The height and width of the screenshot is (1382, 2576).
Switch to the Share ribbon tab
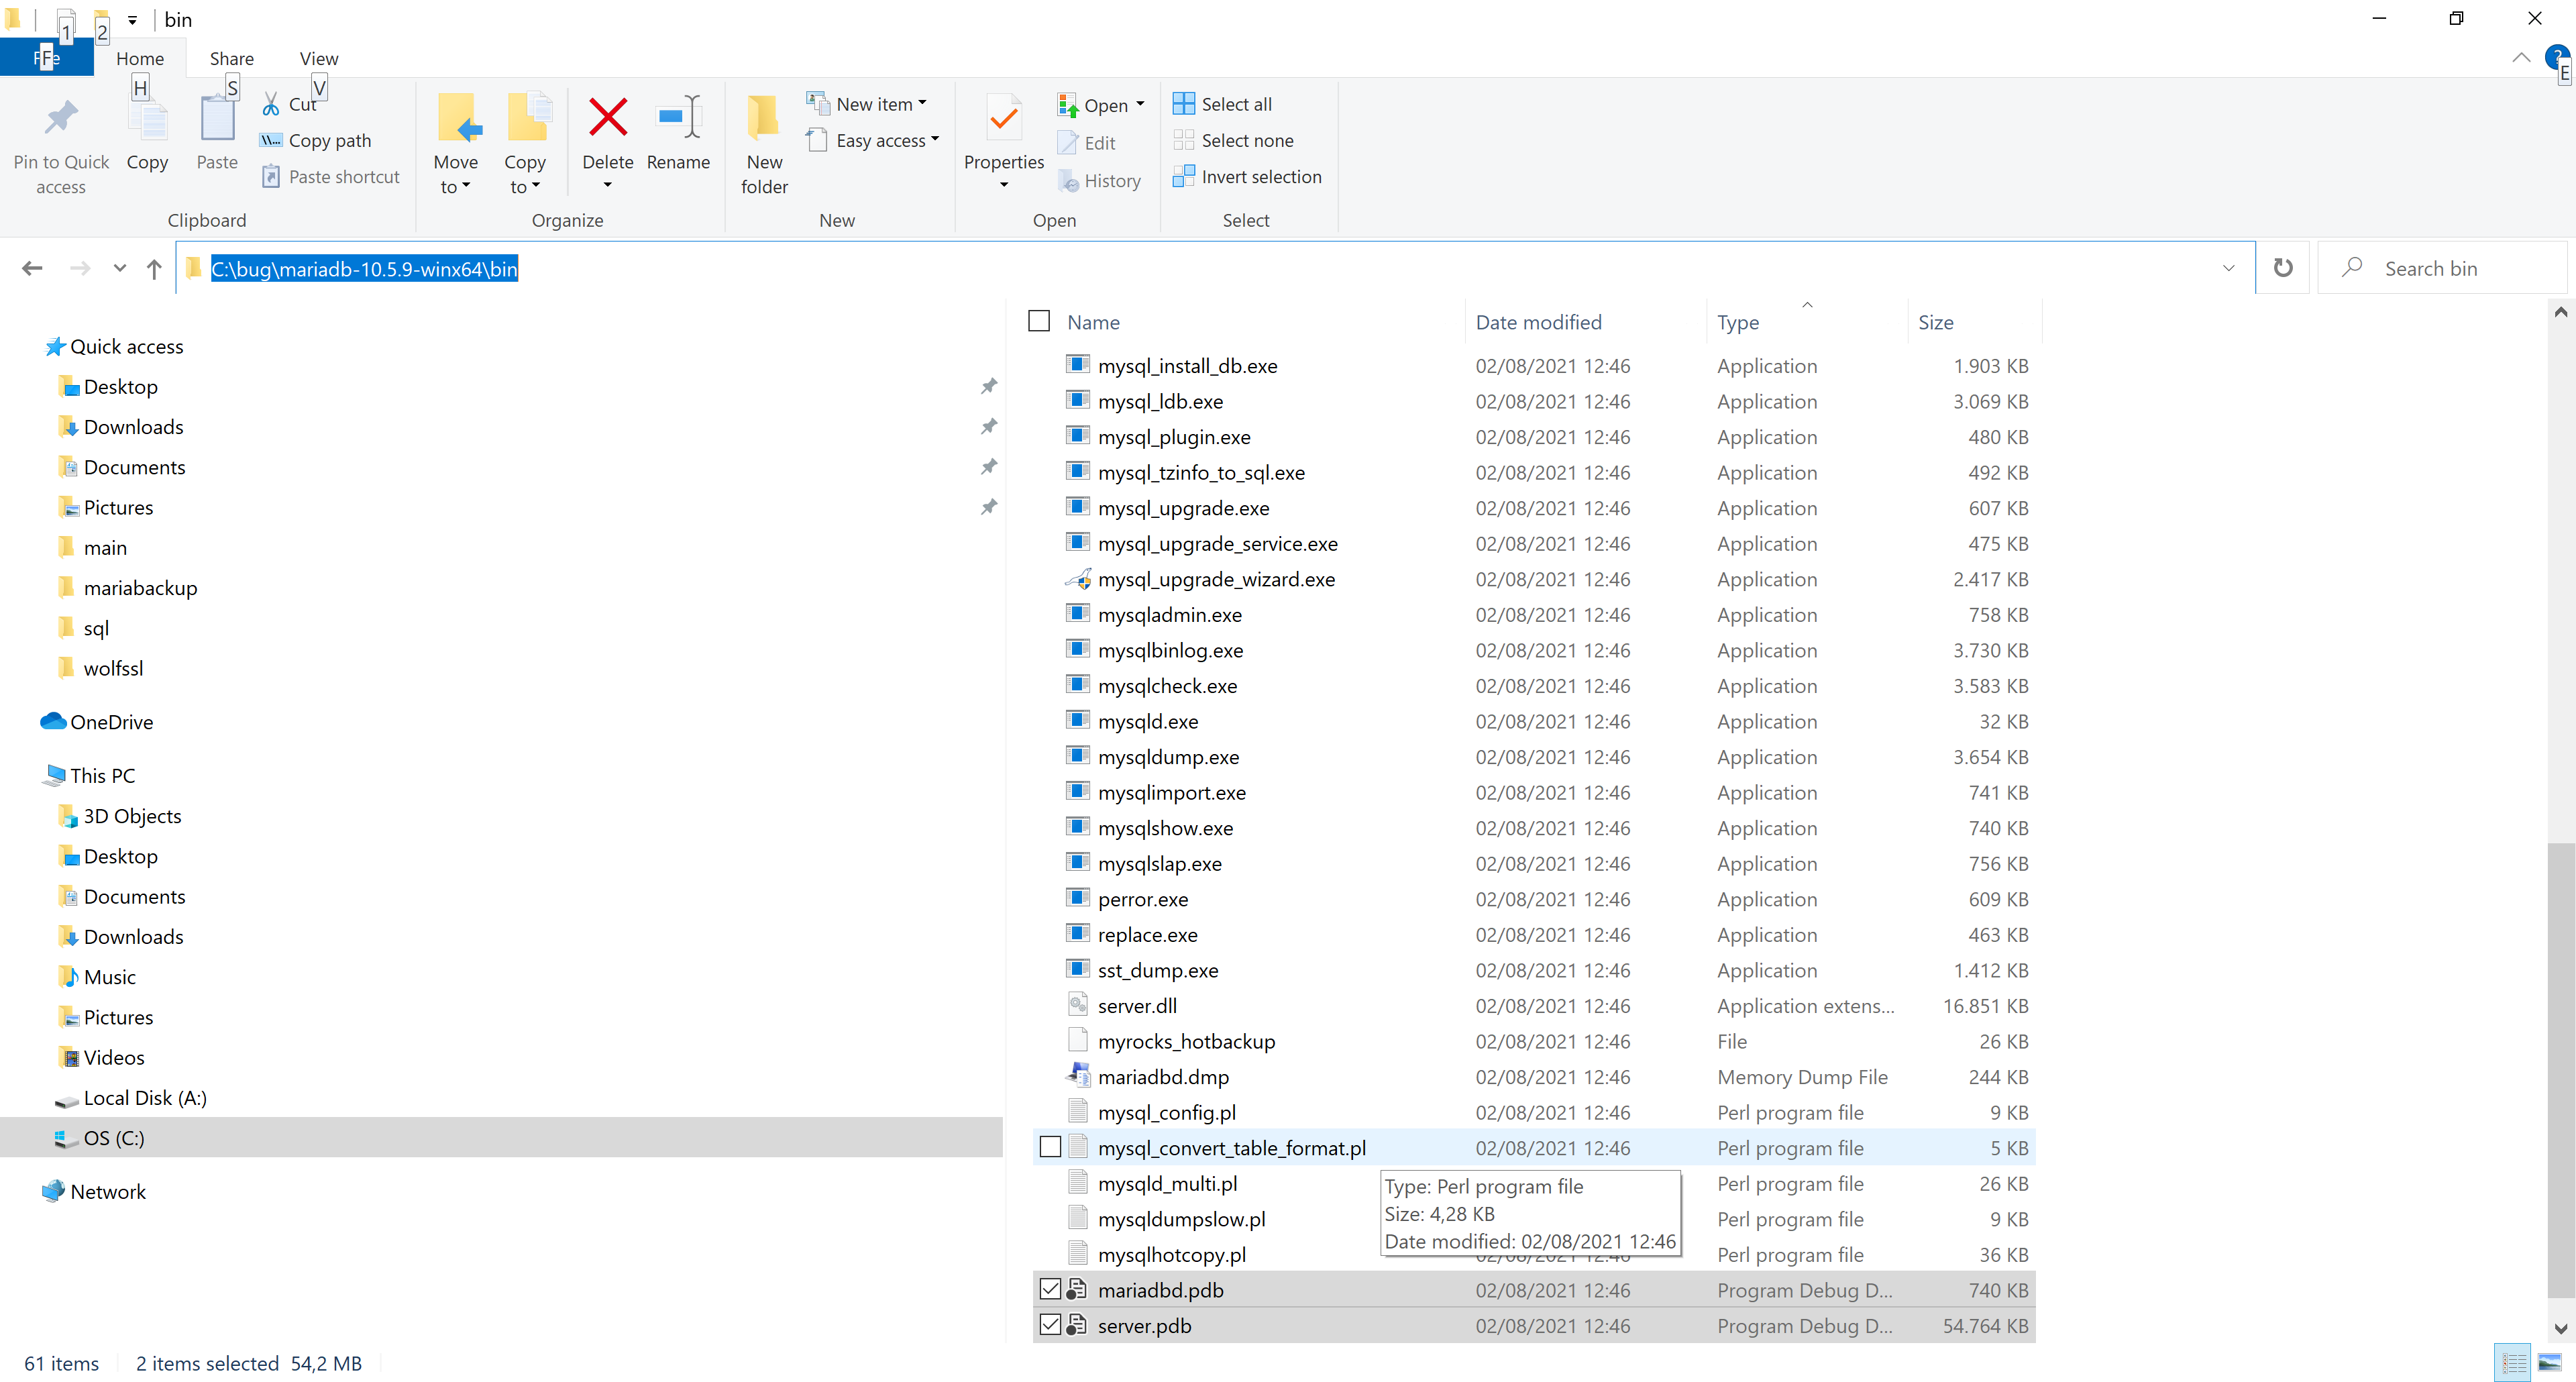231,58
